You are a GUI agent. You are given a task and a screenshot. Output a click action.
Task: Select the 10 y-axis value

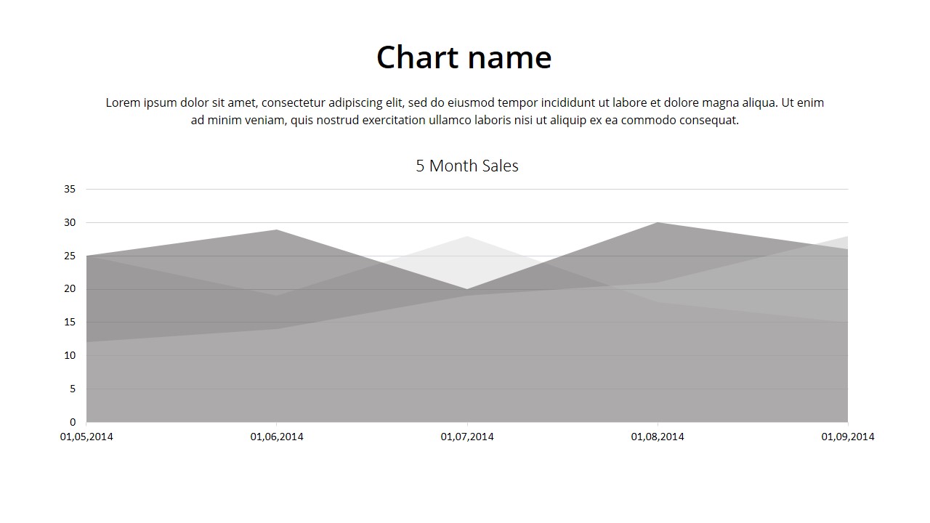(x=70, y=355)
